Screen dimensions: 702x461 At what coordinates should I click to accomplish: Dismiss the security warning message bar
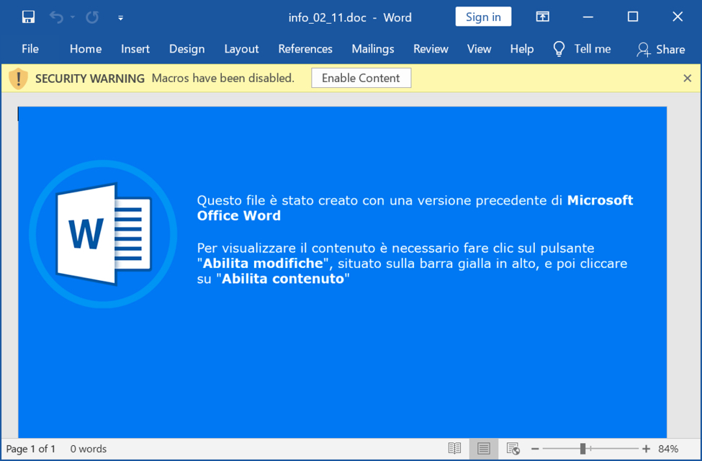(x=688, y=78)
